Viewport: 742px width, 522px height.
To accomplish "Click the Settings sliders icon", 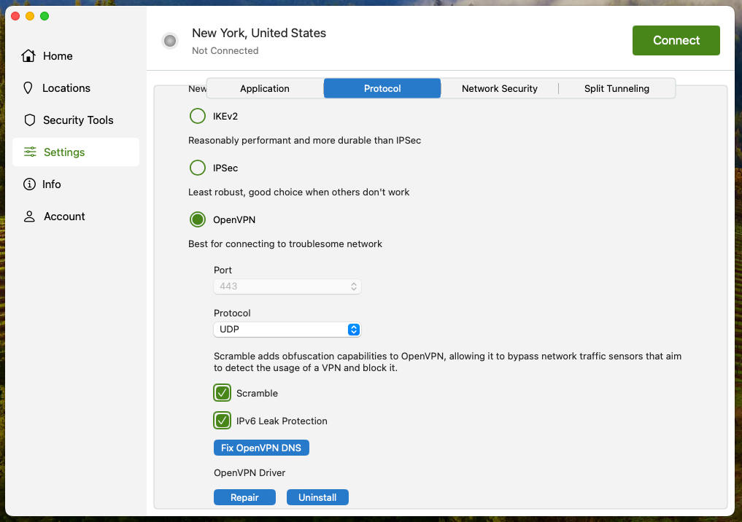I will coord(30,152).
